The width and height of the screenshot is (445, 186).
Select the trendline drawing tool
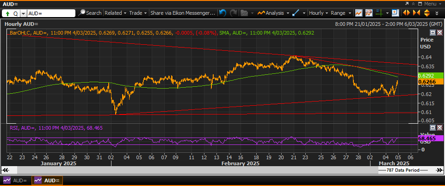(296, 13)
